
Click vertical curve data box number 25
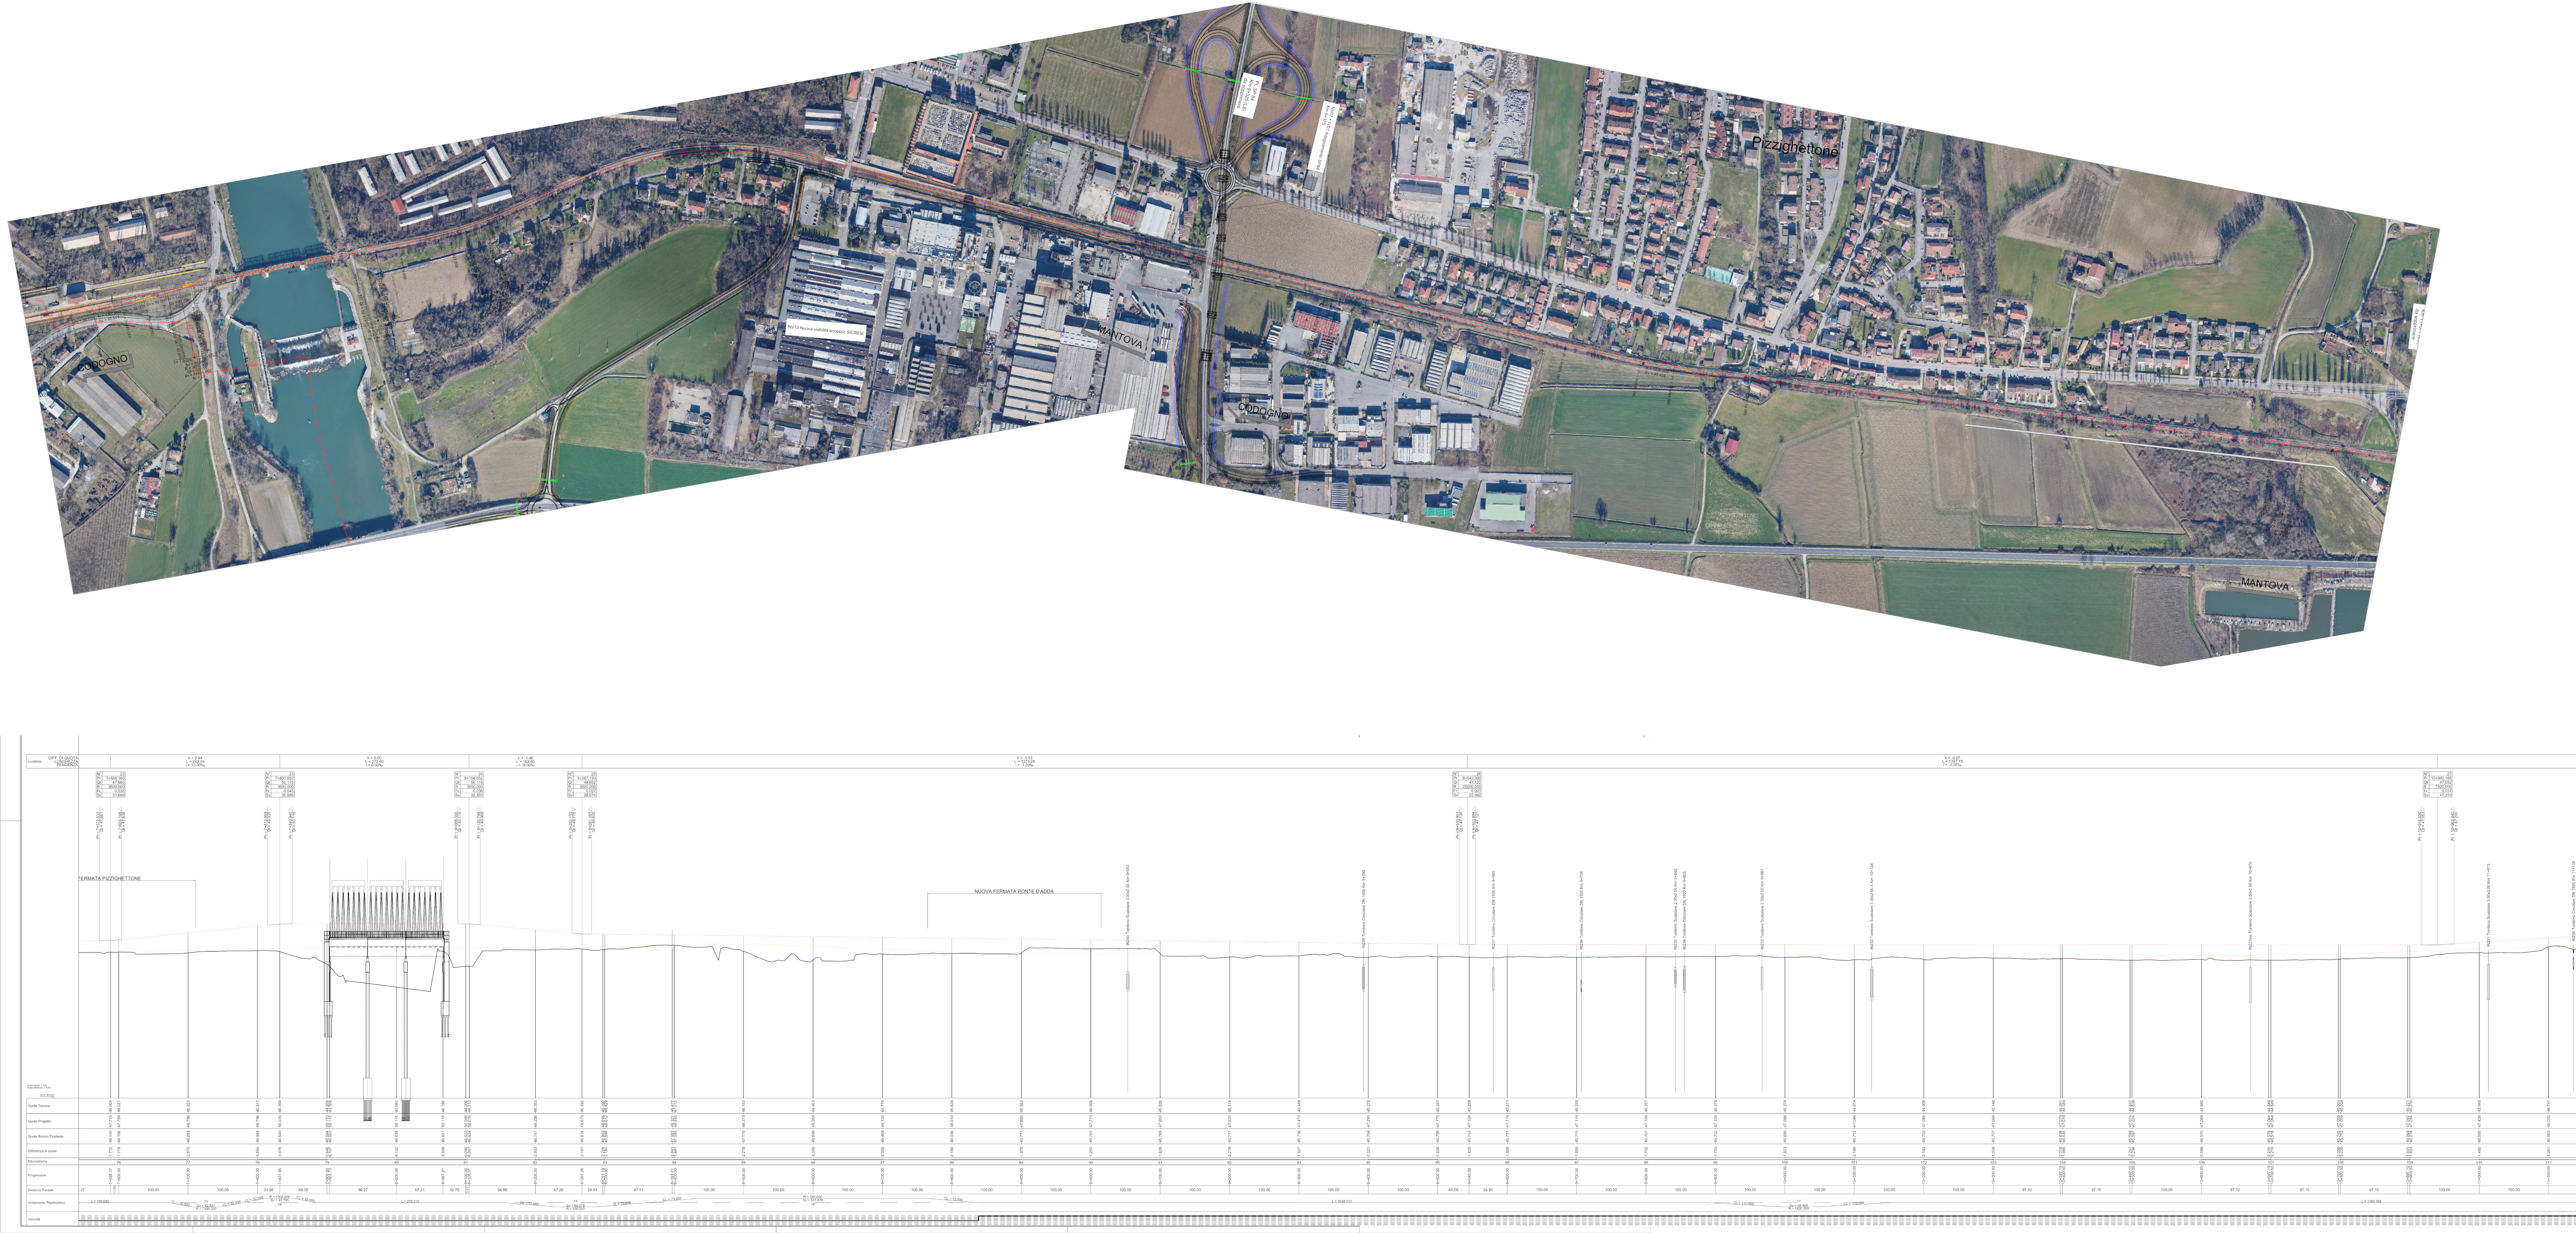coord(582,785)
